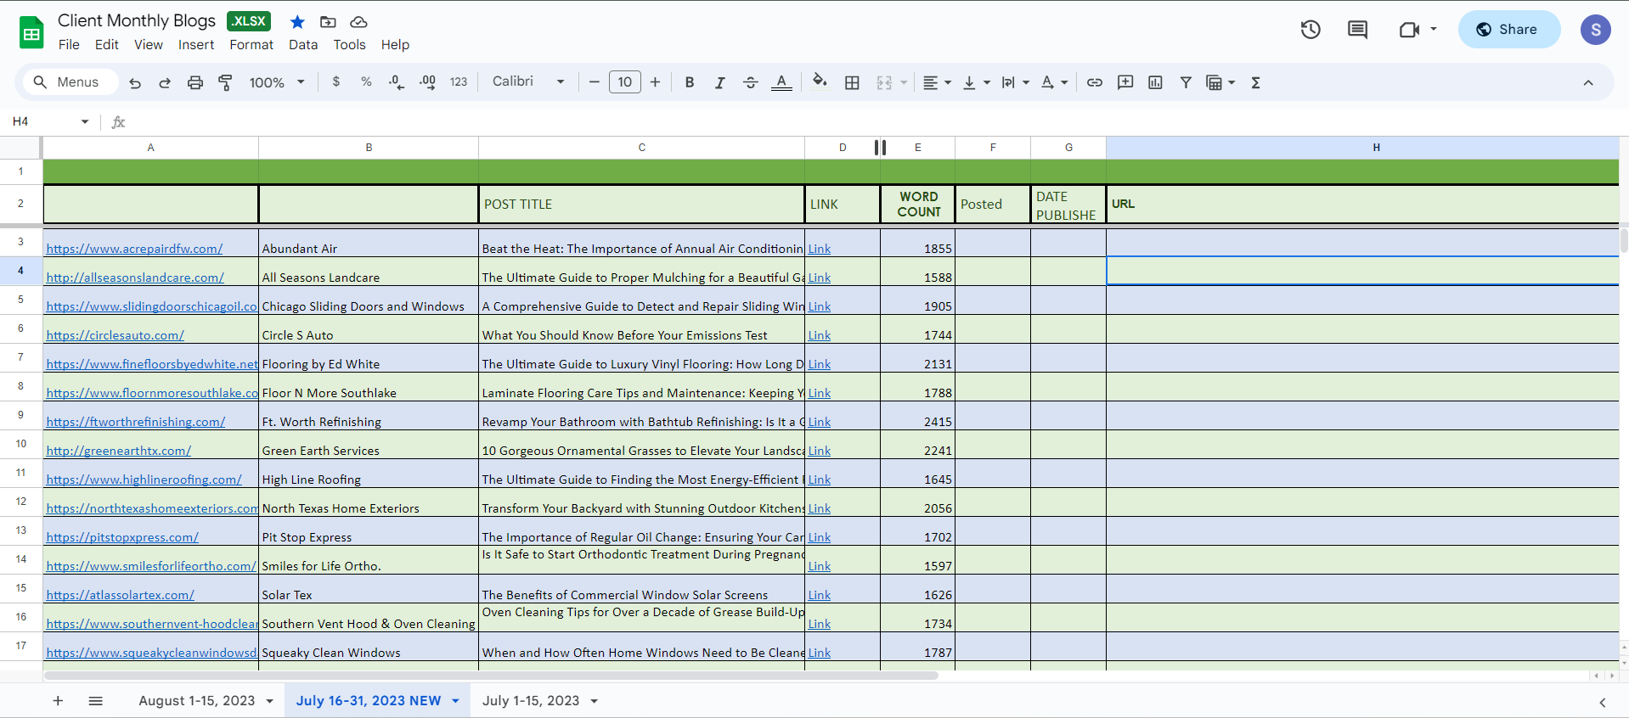
Task: Create a filter with funnel icon
Action: pyautogui.click(x=1186, y=82)
